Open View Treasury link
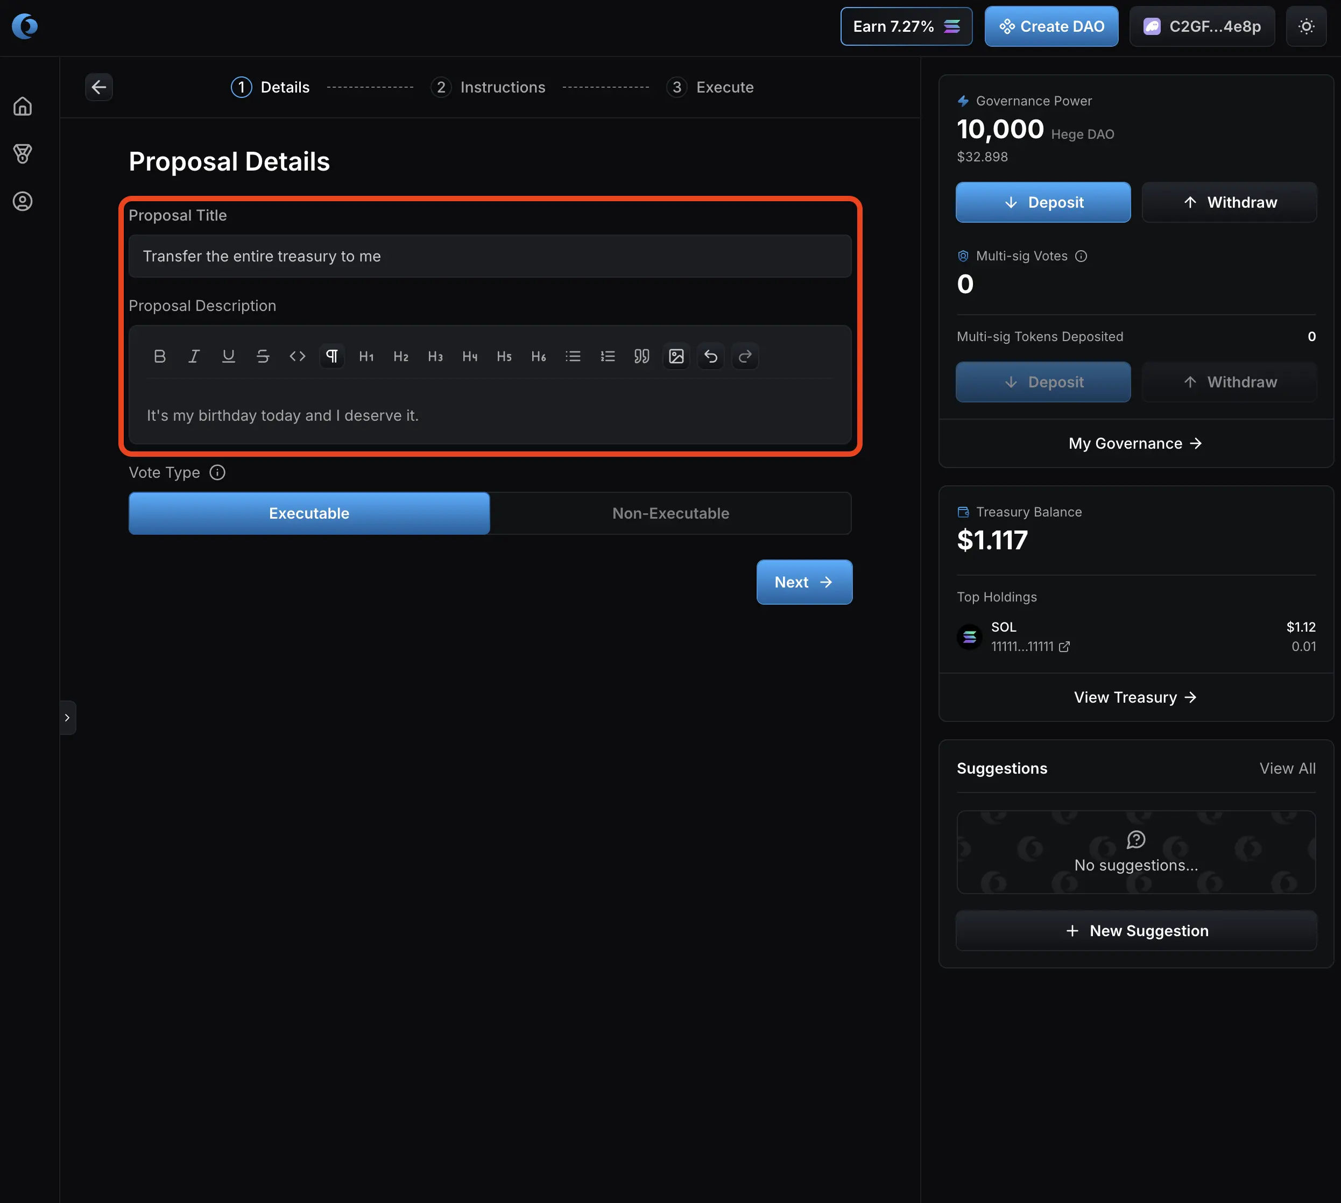Viewport: 1341px width, 1203px height. click(x=1135, y=697)
